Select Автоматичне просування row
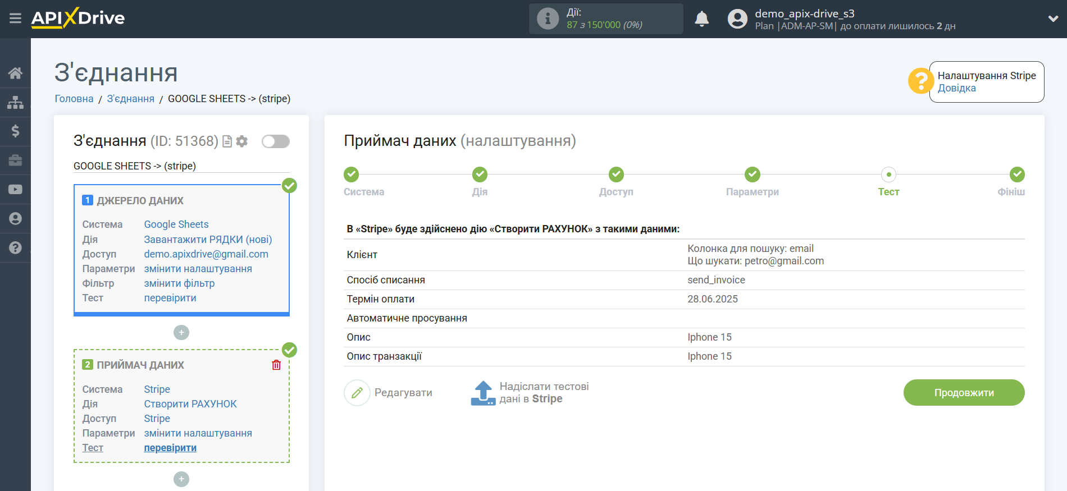The image size is (1067, 491). 684,318
